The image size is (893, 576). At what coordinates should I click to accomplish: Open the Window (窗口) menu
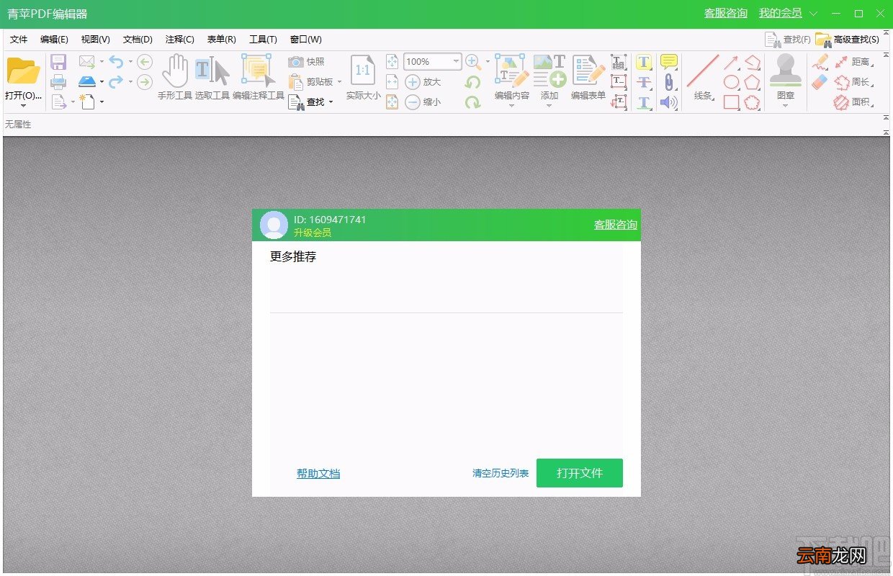pyautogui.click(x=306, y=40)
